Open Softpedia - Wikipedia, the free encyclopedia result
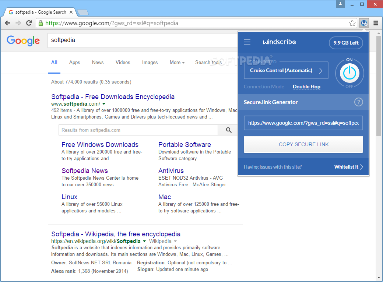Viewport: 383px width, 282px height. point(116,234)
